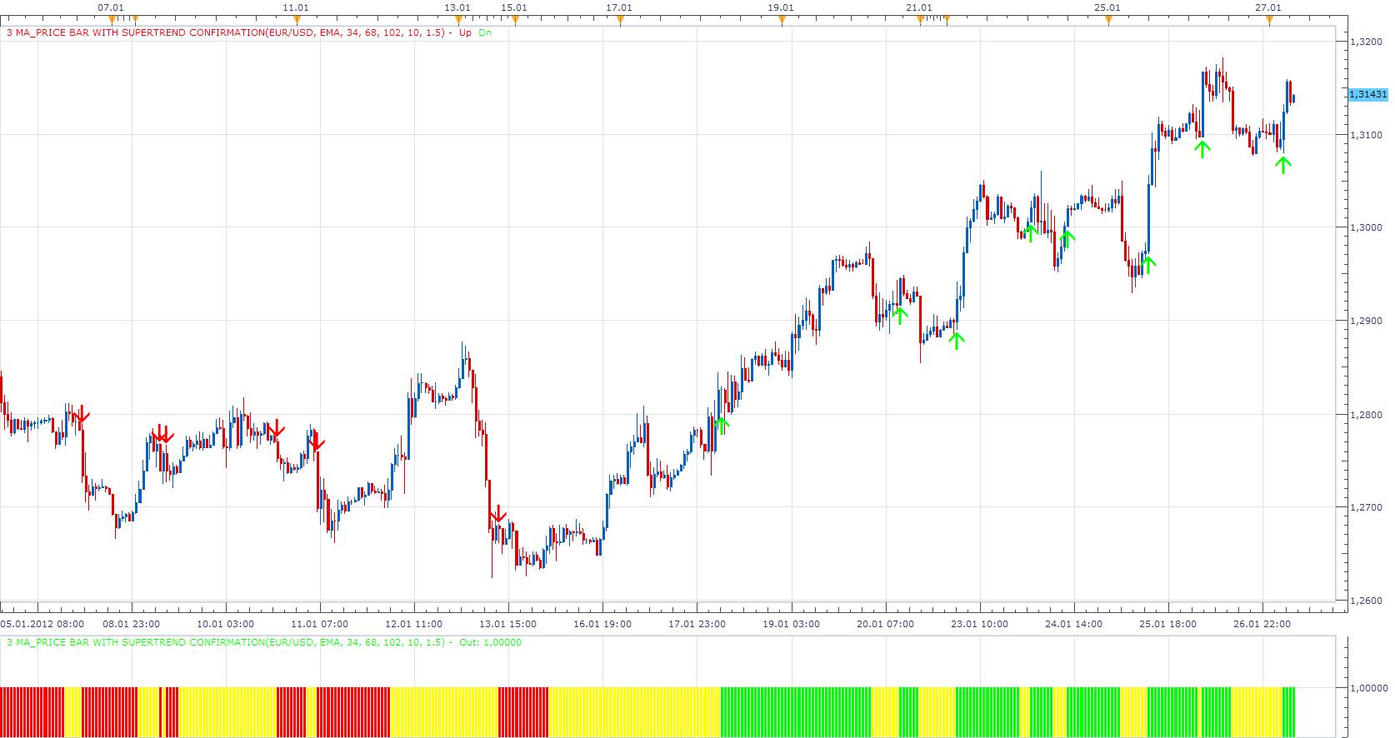Image resolution: width=1395 pixels, height=738 pixels.
Task: Click the '17.01 23:00' time label
Action: click(697, 624)
